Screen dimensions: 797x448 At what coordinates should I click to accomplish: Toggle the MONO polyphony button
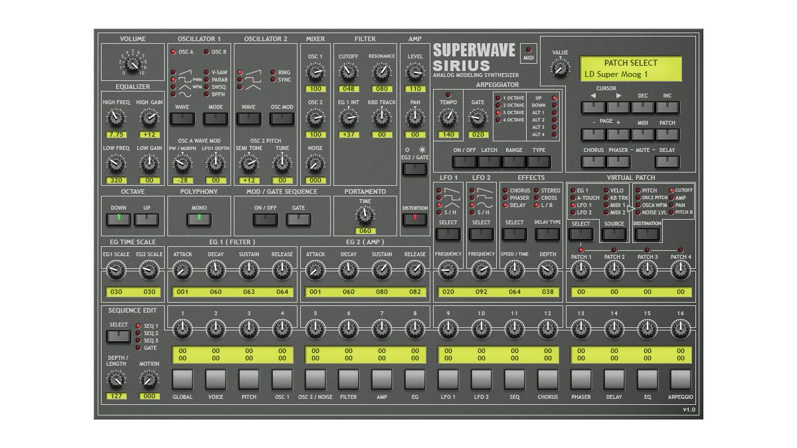[x=199, y=220]
